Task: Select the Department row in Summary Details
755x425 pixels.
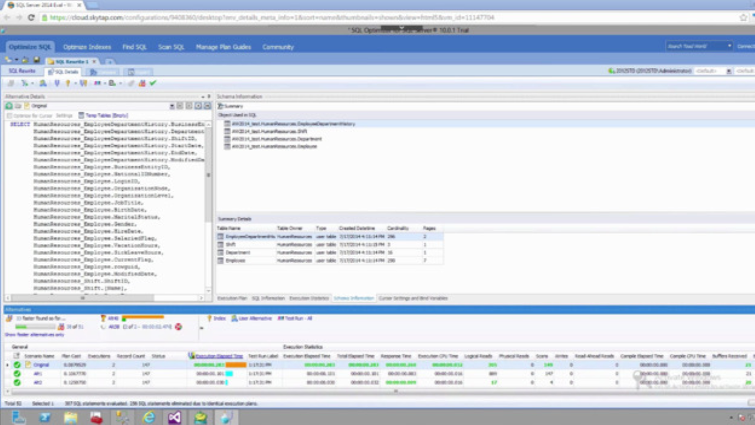Action: 329,252
